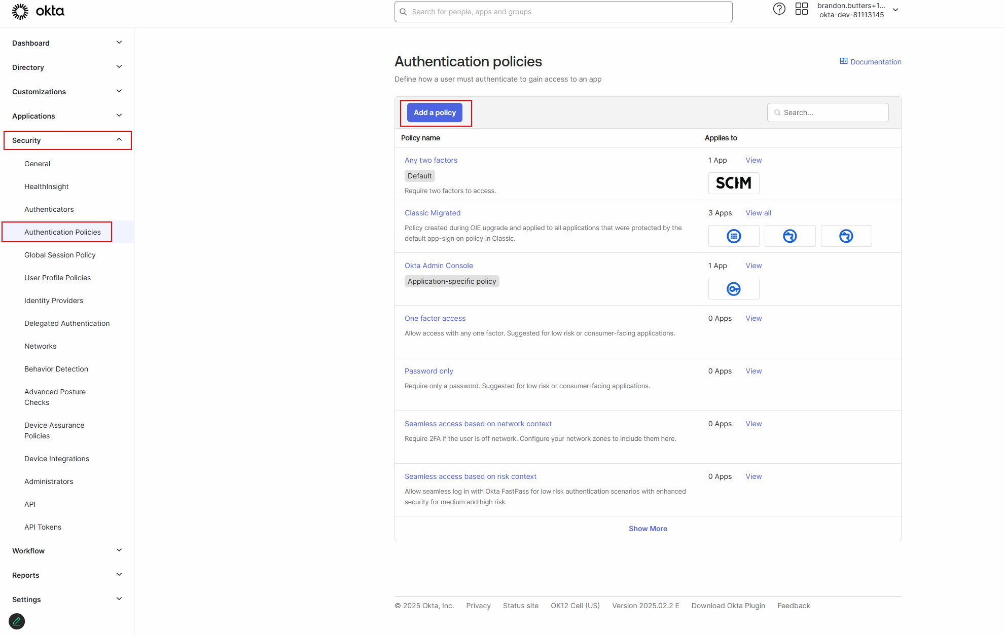
Task: Click the Policy name column header
Action: click(x=420, y=138)
